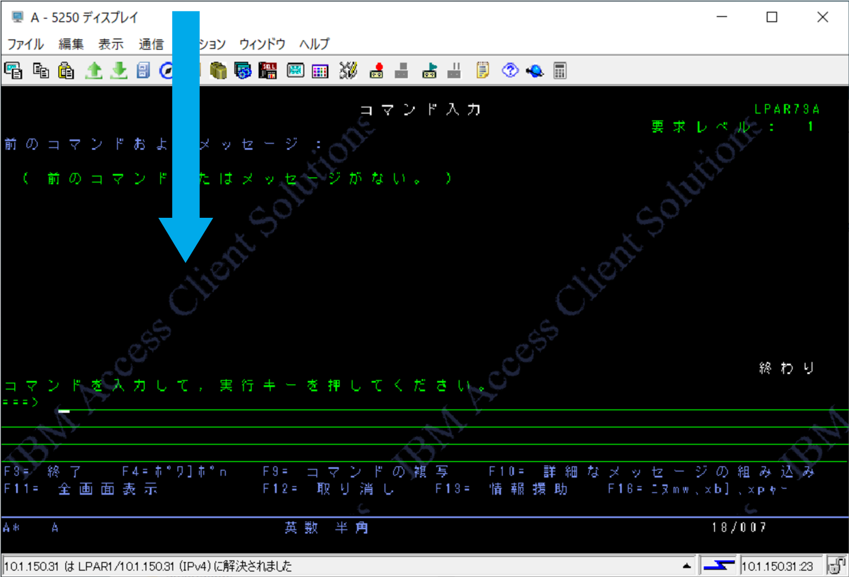
Task: Click the 終わり text
Action: (787, 368)
